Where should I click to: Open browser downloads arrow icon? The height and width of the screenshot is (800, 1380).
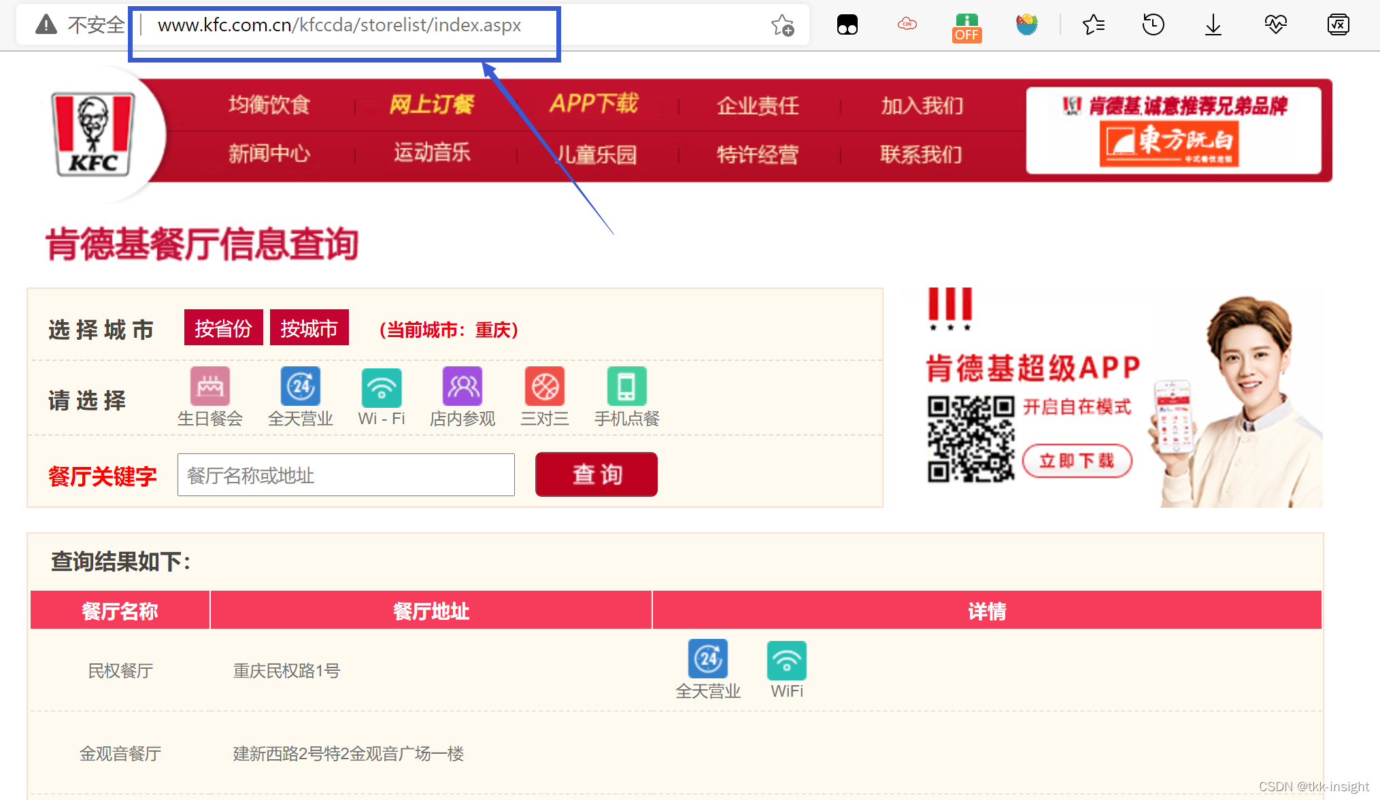pos(1213,26)
